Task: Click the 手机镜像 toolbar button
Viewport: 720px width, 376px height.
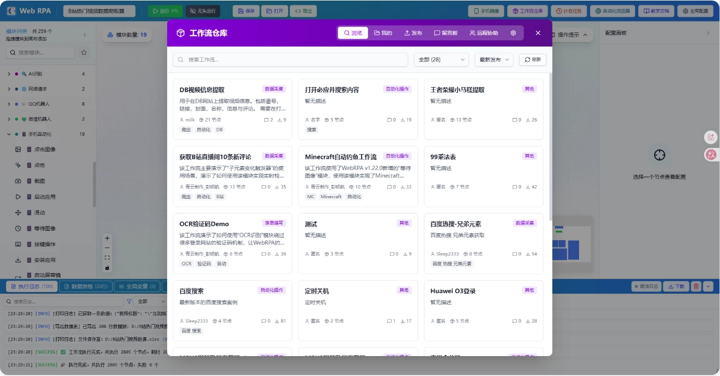Action: [486, 11]
